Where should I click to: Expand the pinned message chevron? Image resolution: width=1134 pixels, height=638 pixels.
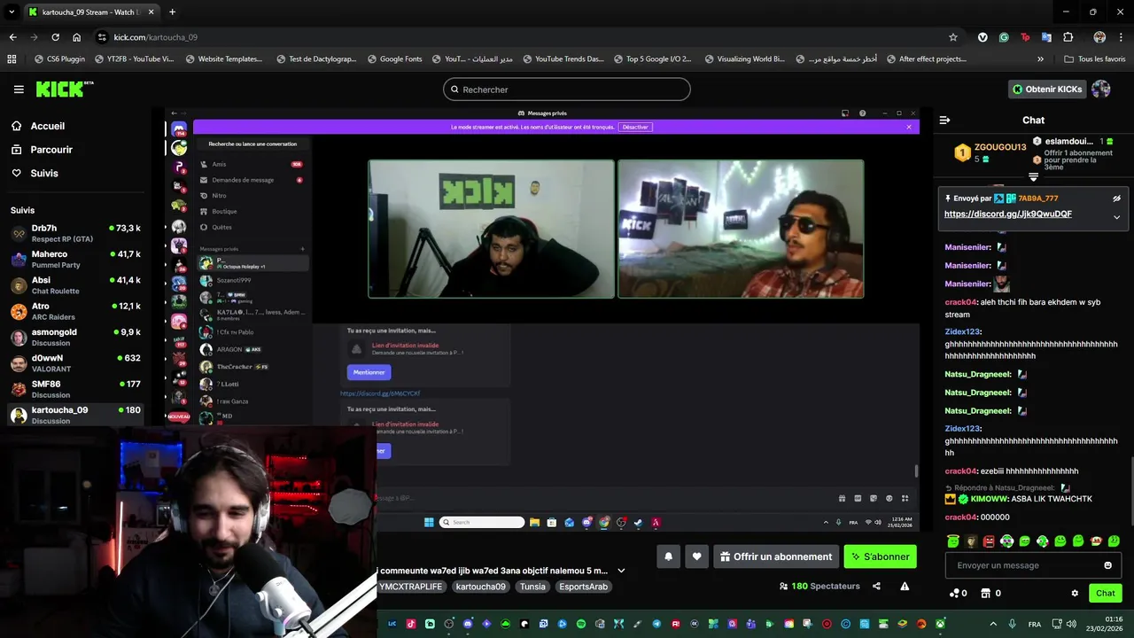tap(1116, 217)
